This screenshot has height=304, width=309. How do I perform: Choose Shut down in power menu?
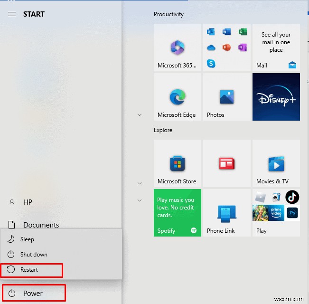click(x=61, y=254)
